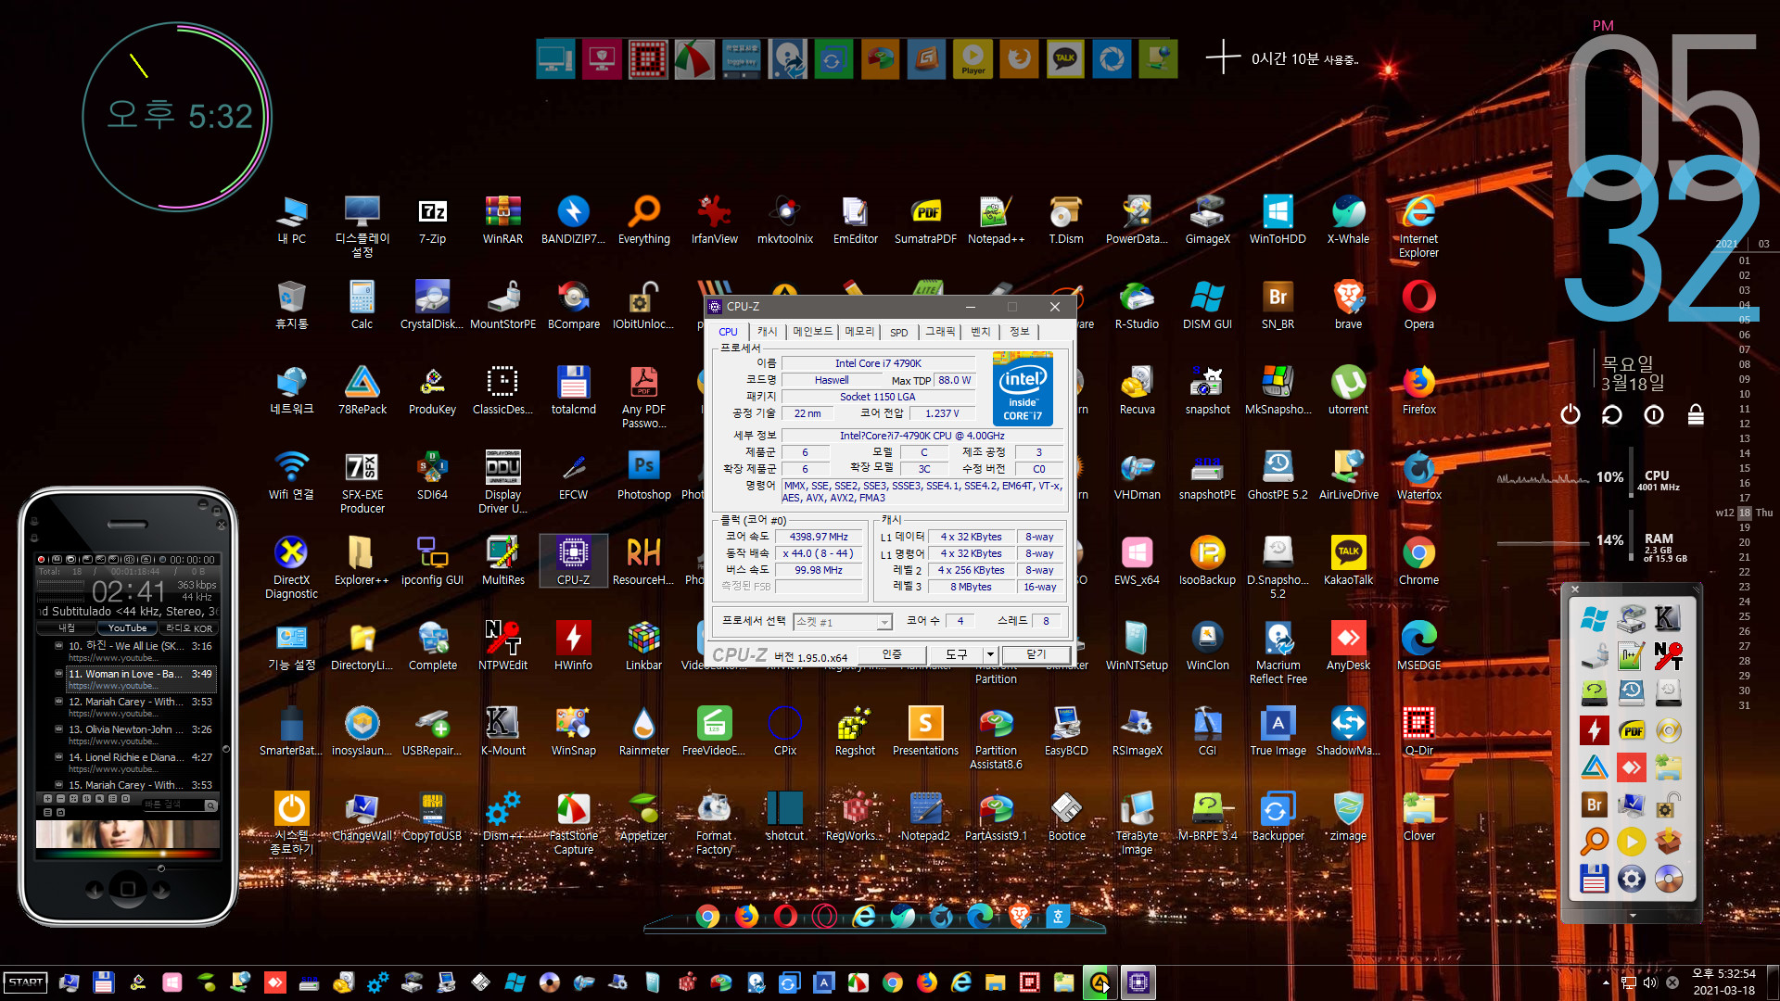This screenshot has width=1780, height=1001.
Task: Click the quick search field in the player
Action: (172, 805)
